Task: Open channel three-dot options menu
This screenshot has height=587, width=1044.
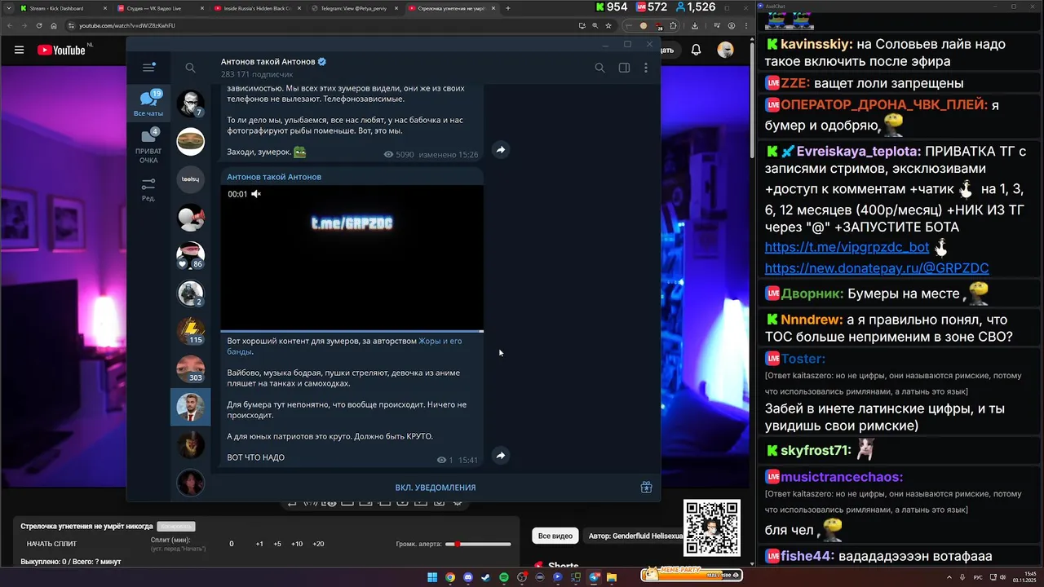Action: (x=646, y=68)
